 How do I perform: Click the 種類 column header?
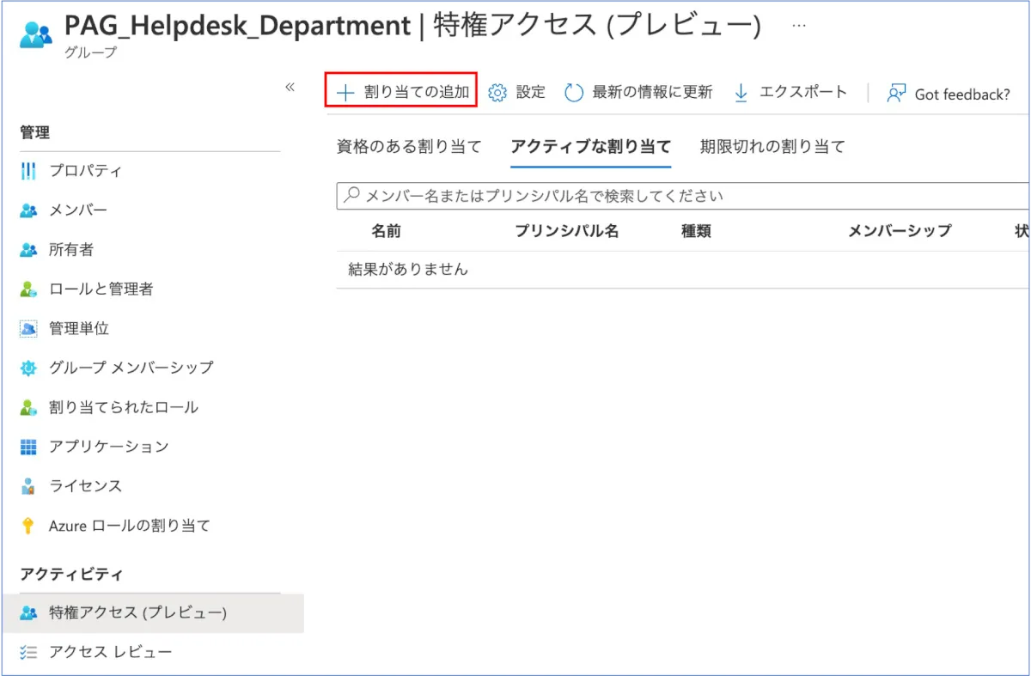[x=696, y=231]
